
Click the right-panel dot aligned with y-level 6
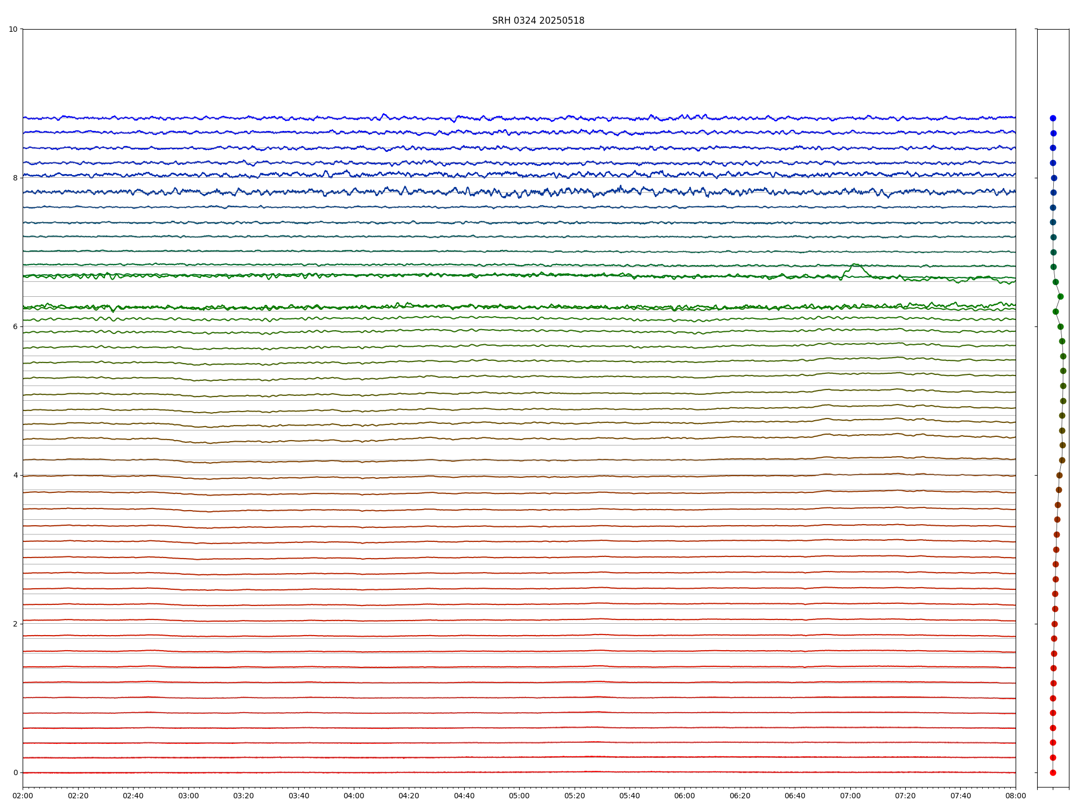coord(1060,326)
